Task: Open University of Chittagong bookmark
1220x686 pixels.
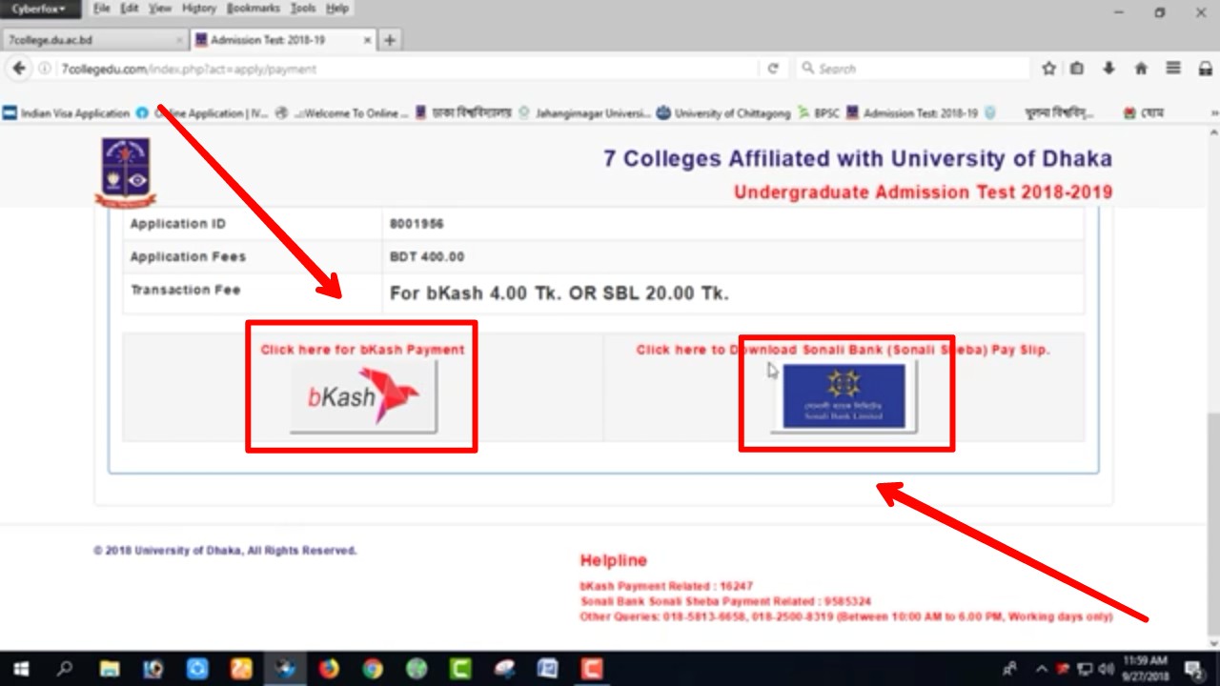Action: [x=723, y=113]
